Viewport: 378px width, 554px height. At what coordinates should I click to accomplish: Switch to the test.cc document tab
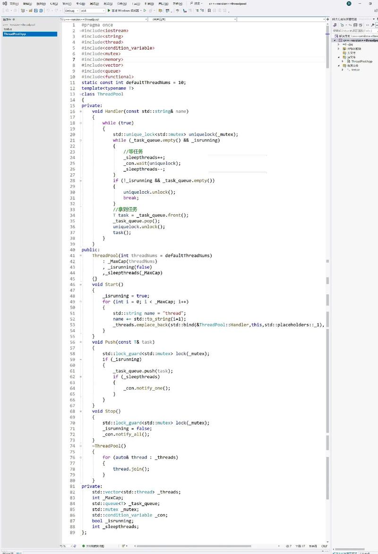(x=8, y=29)
